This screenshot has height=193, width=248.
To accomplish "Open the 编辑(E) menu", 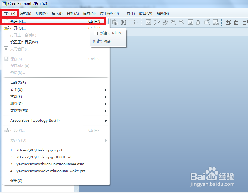I will [25, 14].
